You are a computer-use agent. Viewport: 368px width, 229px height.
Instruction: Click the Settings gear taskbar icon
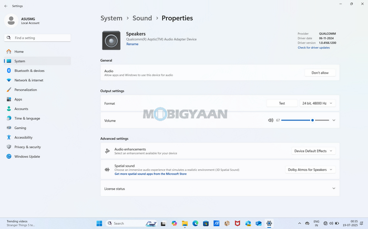[269, 223]
